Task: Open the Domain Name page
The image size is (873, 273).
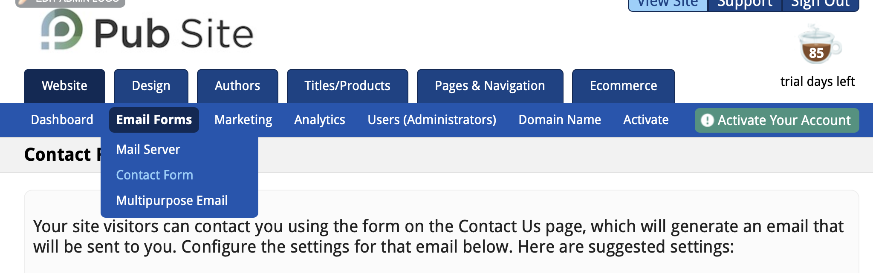Action: (x=559, y=119)
